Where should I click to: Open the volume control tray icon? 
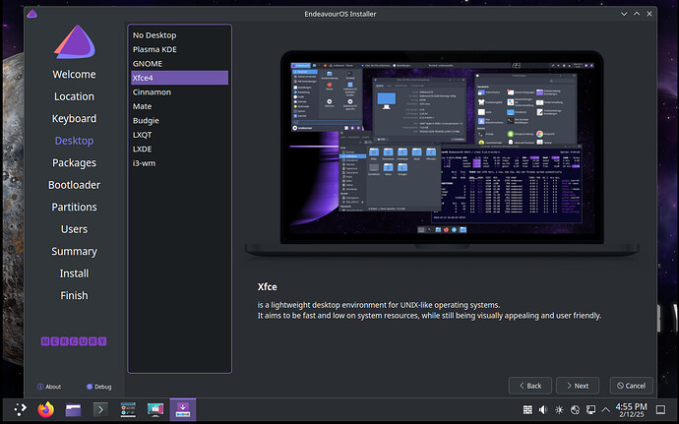coord(543,409)
